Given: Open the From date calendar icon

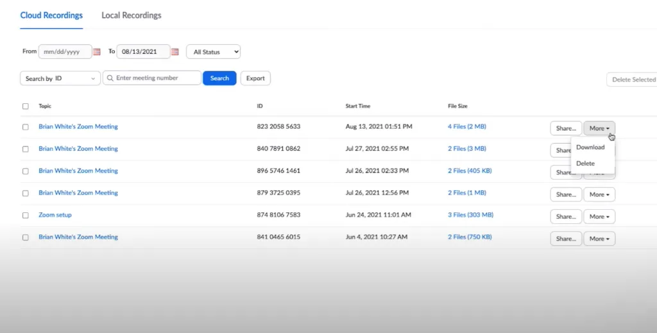Looking at the screenshot, I should [x=97, y=52].
